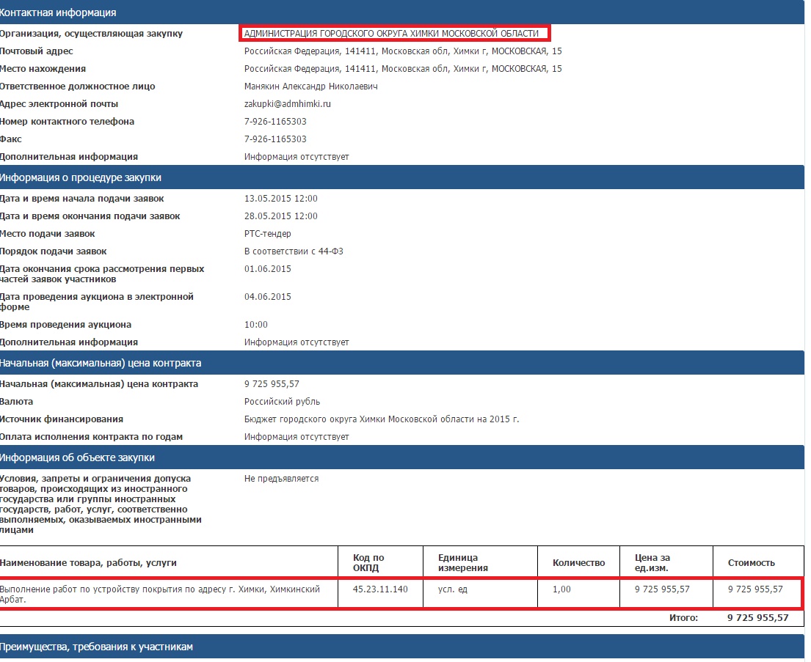
Task: Click the application start date 13.05.2015 12:00
Action: point(280,199)
